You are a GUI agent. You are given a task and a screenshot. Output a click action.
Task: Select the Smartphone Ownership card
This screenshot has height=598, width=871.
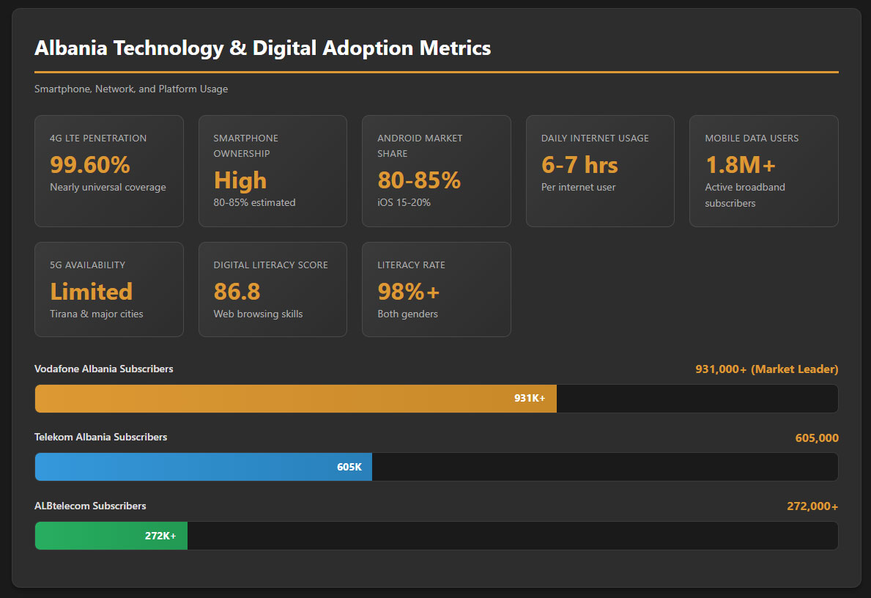[x=273, y=171]
